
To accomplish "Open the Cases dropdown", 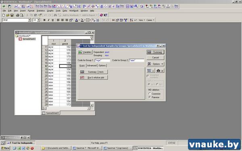I will point(150,20).
